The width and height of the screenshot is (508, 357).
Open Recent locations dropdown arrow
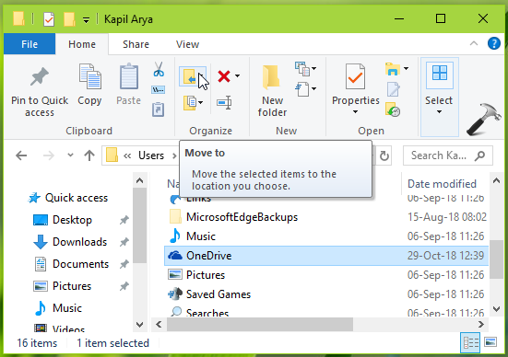[70, 155]
